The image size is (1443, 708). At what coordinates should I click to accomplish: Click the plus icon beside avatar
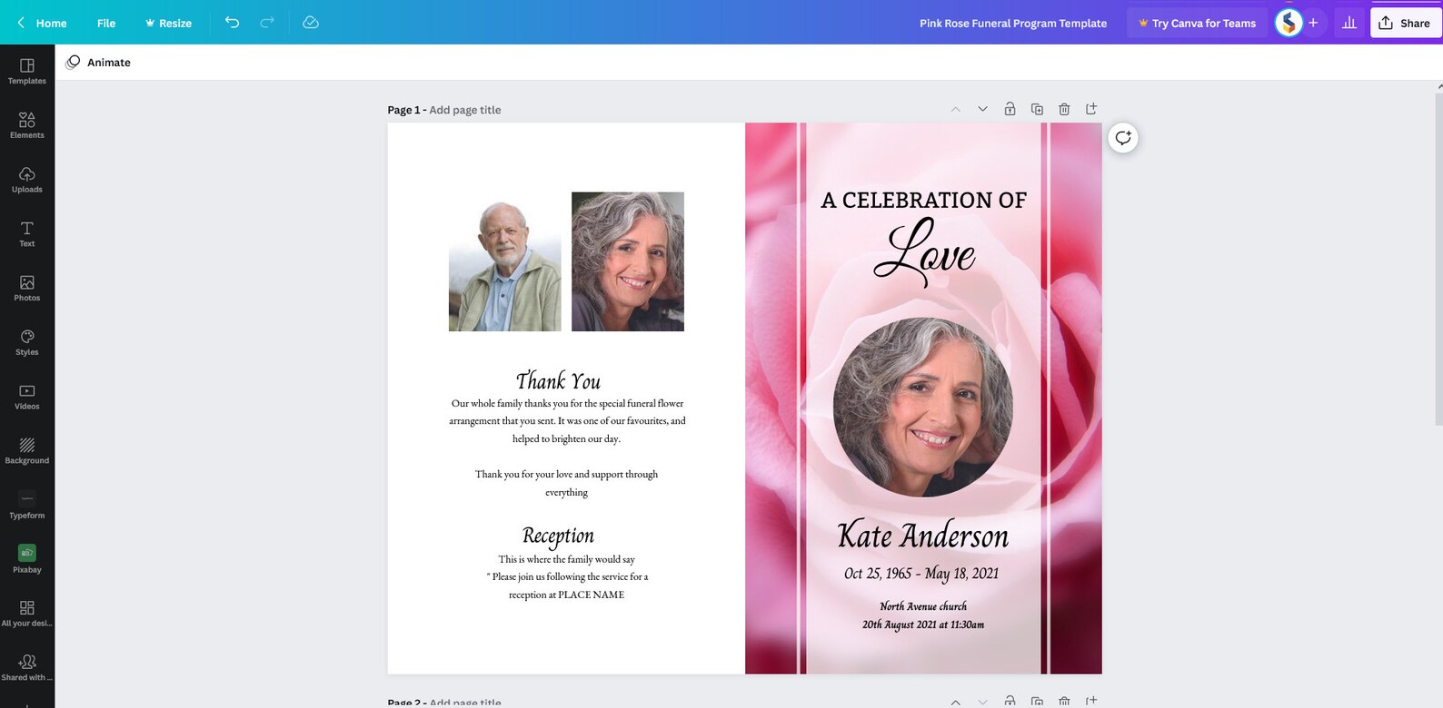1313,23
